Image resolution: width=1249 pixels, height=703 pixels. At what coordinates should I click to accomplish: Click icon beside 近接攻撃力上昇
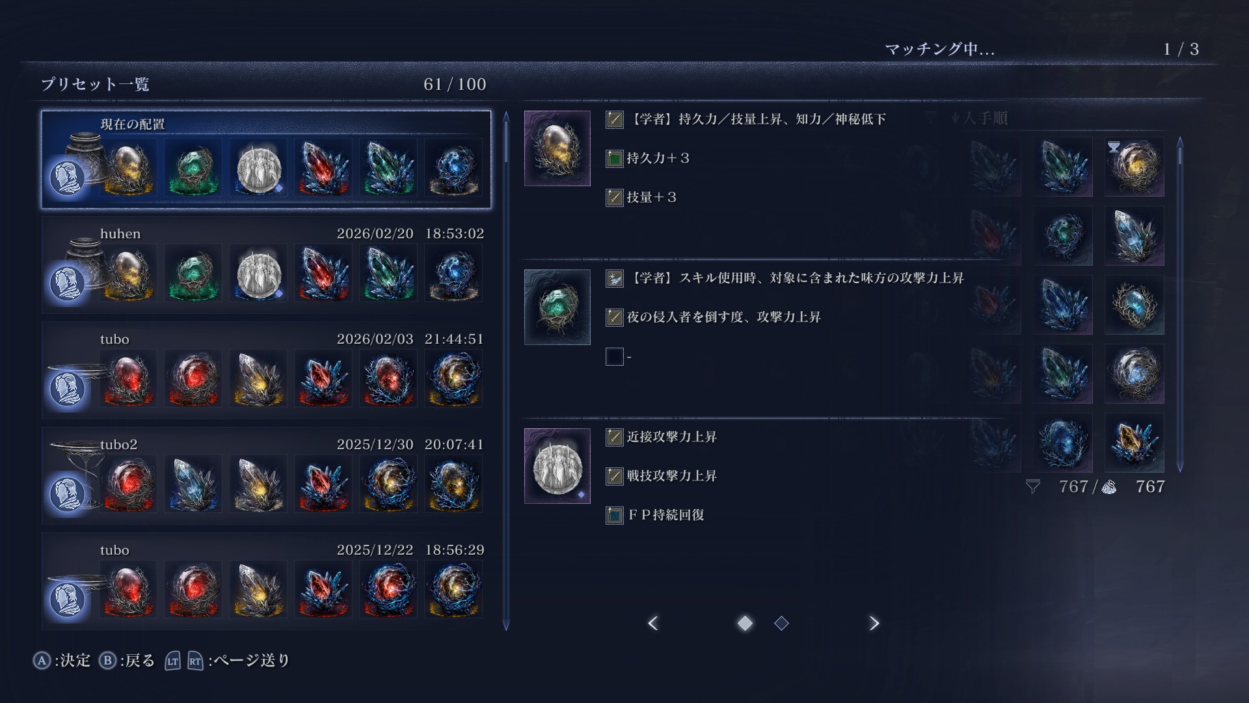(x=615, y=437)
